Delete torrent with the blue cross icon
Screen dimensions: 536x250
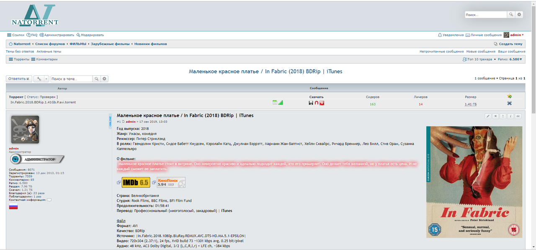point(509,103)
